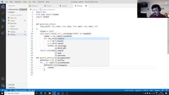Expand the Outline section
Image resolution: width=169 pixels, height=95 pixels.
click(17, 85)
